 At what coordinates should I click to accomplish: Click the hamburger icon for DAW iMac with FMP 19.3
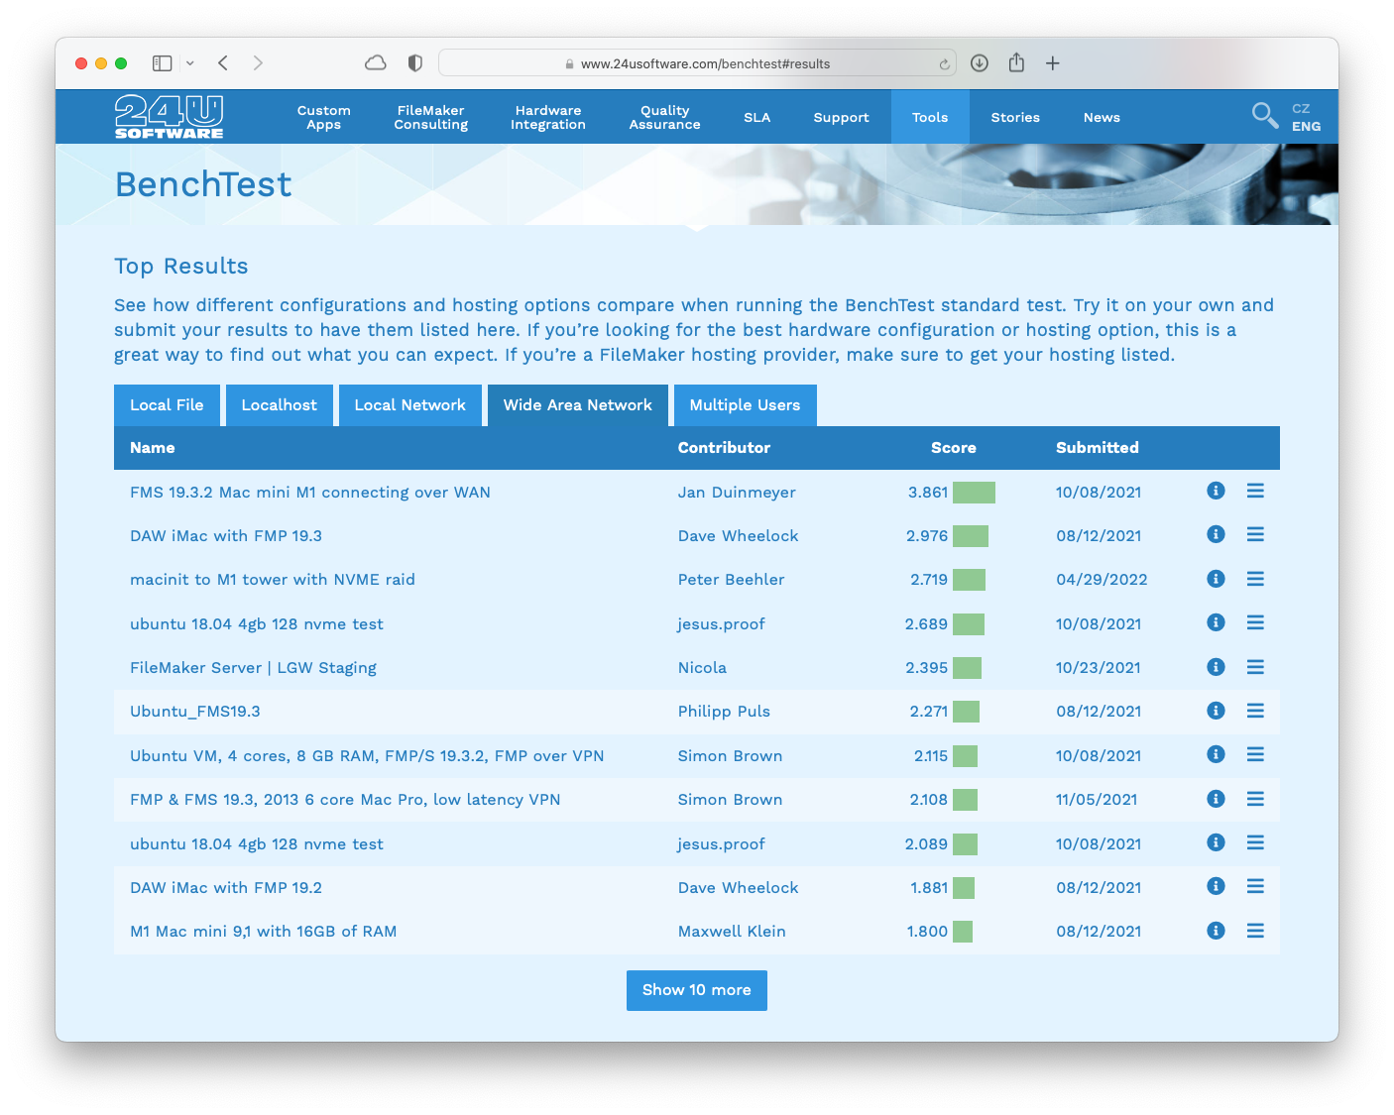click(1255, 534)
